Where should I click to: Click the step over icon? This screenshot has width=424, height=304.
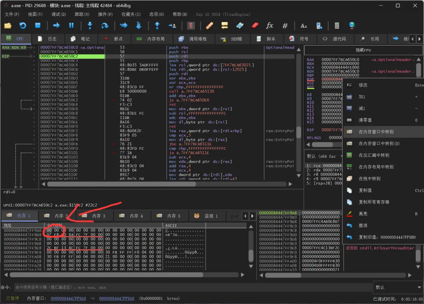(105, 26)
